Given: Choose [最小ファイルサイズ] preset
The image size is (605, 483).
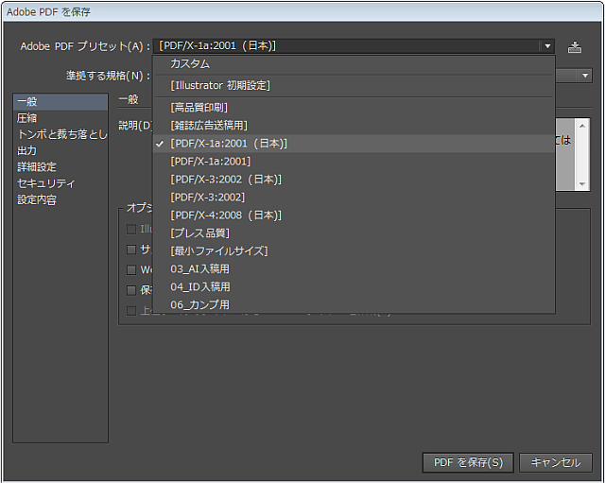Looking at the screenshot, I should (354, 251).
